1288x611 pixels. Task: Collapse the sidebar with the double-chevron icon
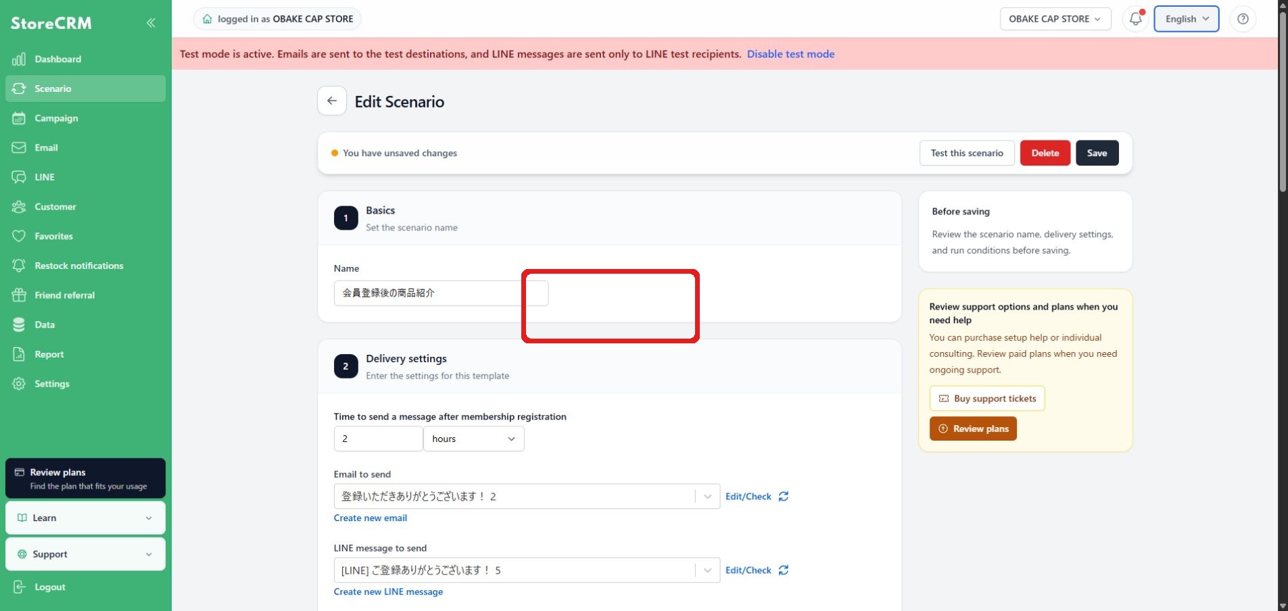tap(151, 23)
